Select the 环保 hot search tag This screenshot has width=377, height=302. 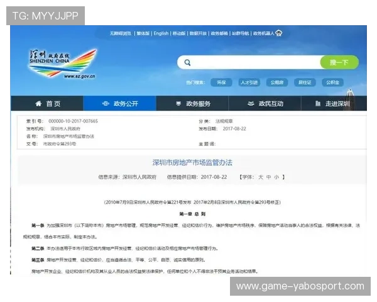point(221,82)
